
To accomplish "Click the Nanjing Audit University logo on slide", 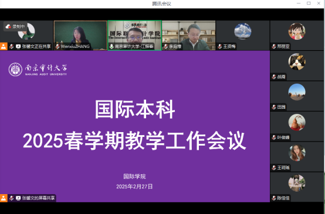I will coord(38,70).
